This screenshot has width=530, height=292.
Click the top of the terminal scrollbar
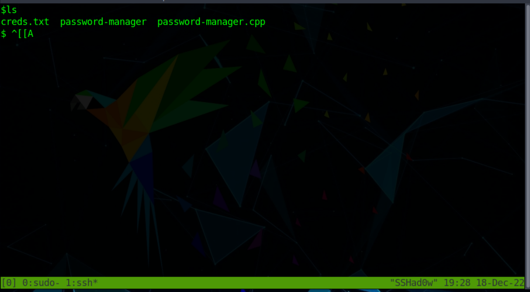point(527,6)
